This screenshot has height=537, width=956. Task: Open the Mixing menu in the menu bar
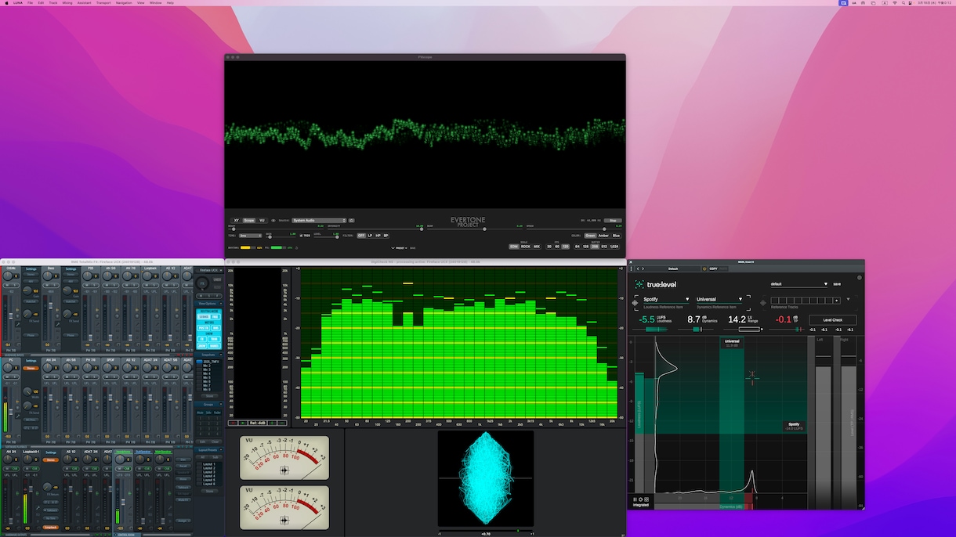tap(67, 3)
